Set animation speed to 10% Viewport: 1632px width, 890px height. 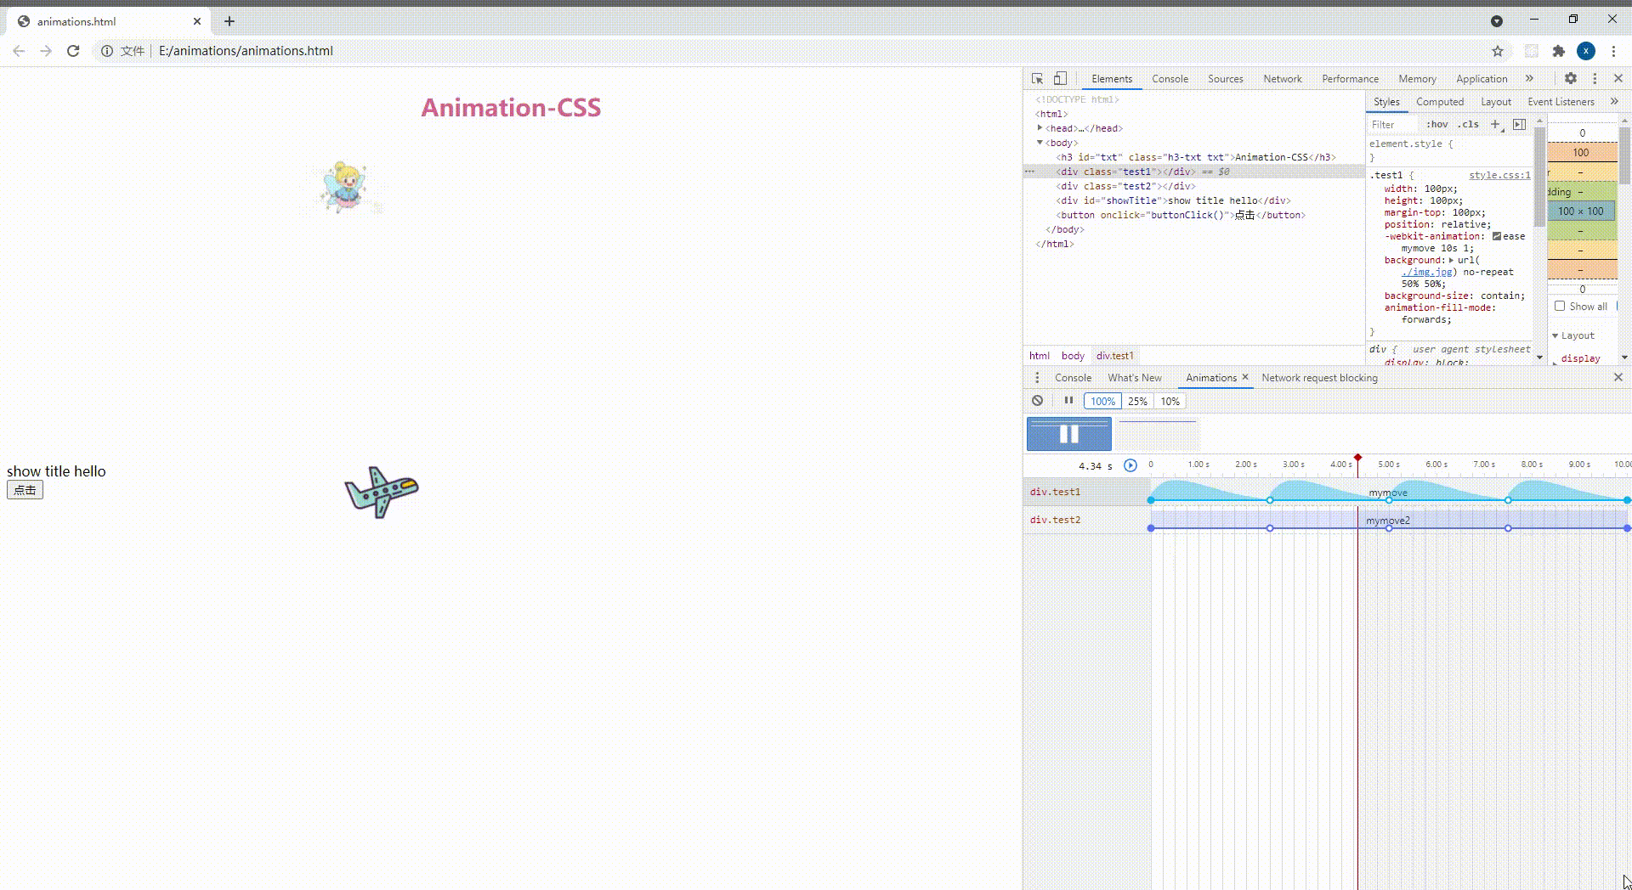point(1170,402)
